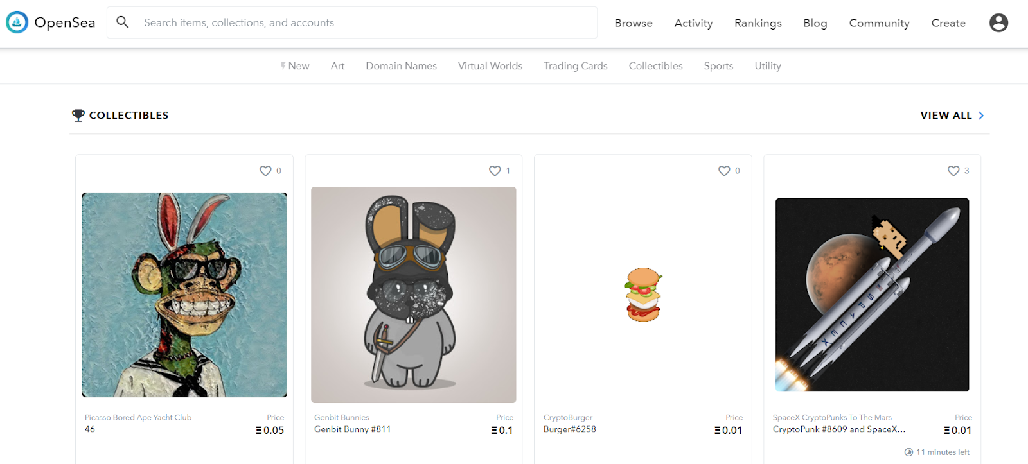
Task: Click the search magnifier icon
Action: pos(122,22)
